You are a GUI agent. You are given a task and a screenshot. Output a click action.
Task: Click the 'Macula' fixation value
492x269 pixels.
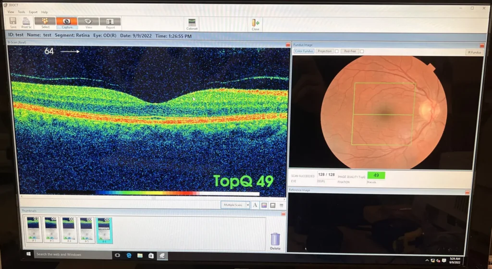coord(371,182)
